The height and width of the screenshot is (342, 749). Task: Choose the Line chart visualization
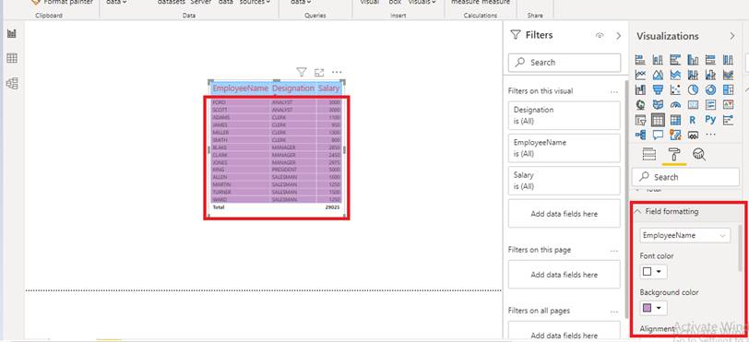point(640,75)
